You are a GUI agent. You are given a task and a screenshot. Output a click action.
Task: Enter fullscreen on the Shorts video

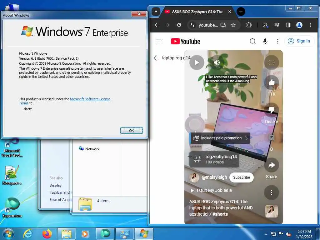272,62
